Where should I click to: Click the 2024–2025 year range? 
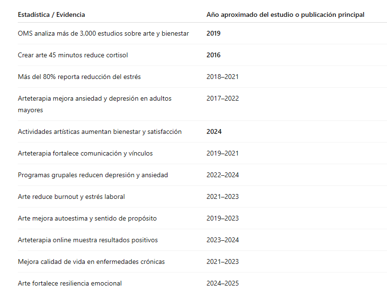tap(223, 284)
